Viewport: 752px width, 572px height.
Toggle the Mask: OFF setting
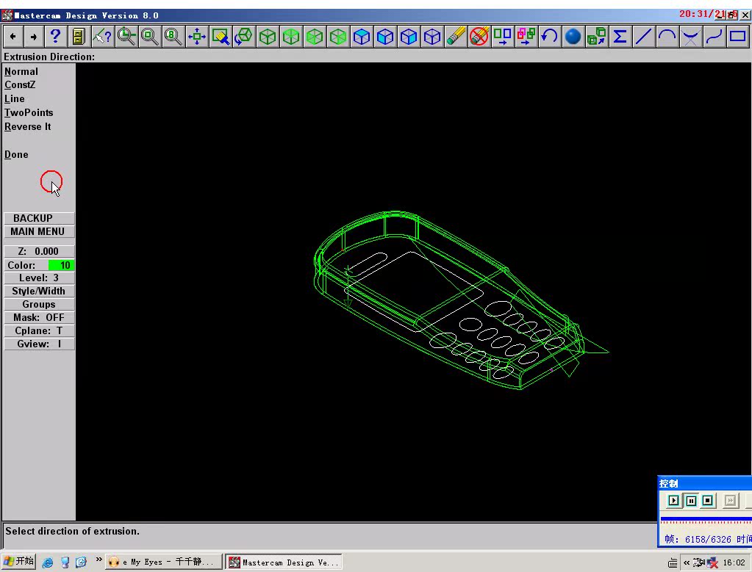(39, 317)
